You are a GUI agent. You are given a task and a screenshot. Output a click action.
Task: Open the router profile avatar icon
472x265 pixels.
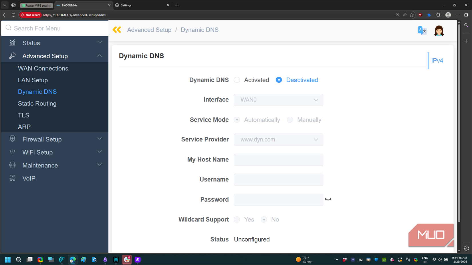pos(439,31)
